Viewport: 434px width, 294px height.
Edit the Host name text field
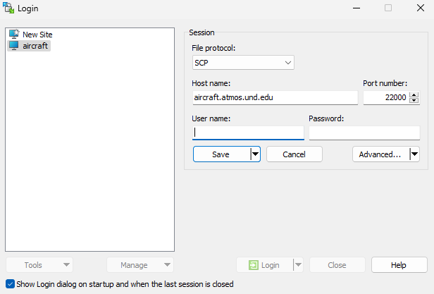[275, 98]
